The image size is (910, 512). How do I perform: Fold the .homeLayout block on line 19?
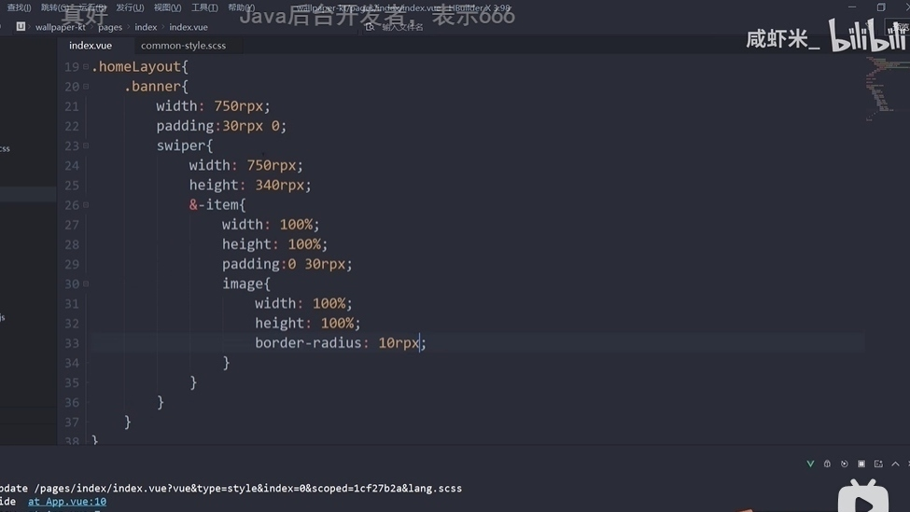pos(86,67)
